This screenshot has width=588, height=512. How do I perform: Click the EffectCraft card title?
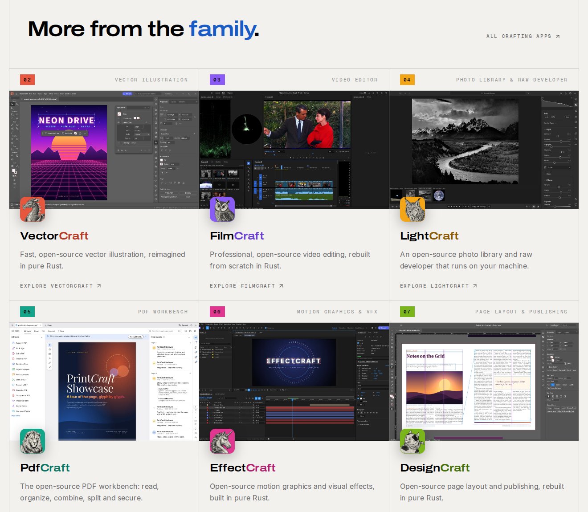(x=243, y=468)
